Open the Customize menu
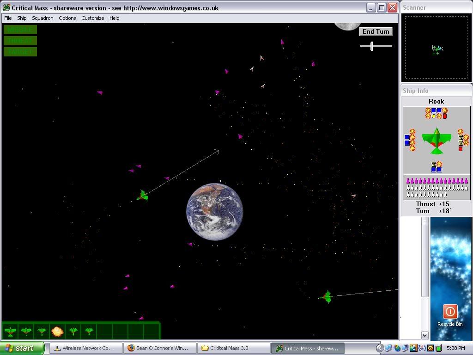The height and width of the screenshot is (355, 473). [x=92, y=18]
